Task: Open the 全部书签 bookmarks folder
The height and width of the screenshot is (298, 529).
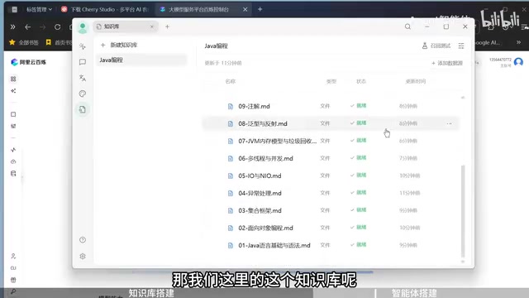Action: click(x=24, y=42)
